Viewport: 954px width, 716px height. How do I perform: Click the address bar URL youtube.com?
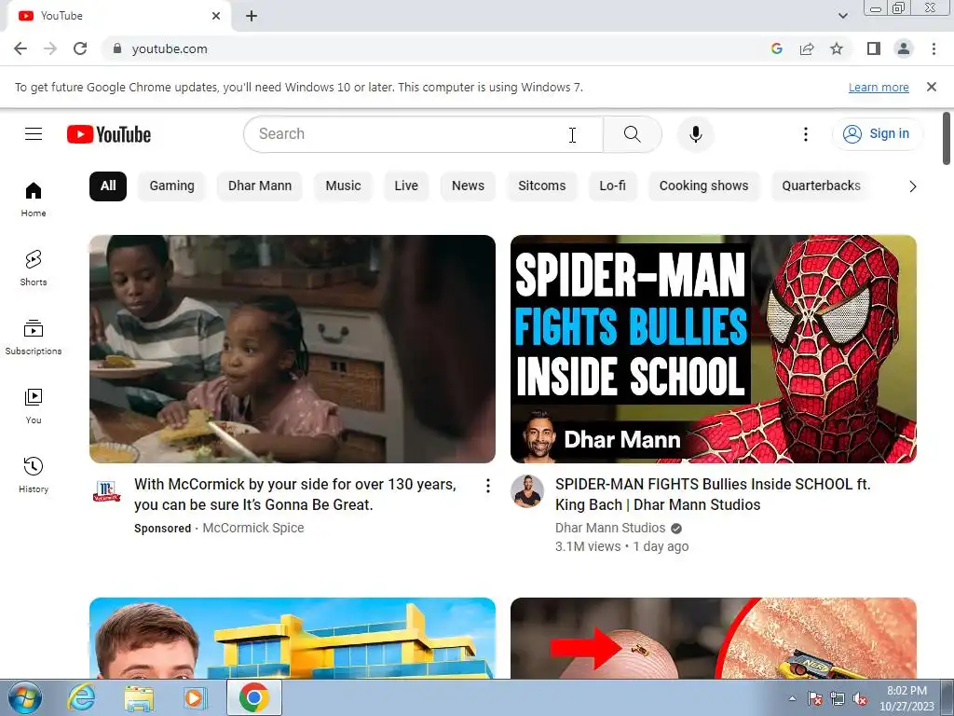point(170,48)
